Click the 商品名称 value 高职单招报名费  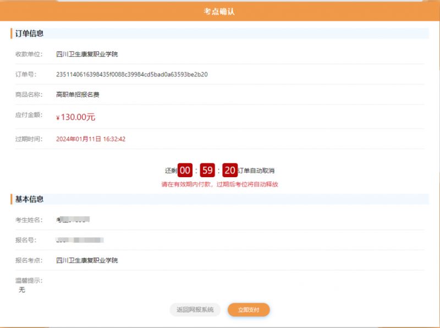coord(78,95)
